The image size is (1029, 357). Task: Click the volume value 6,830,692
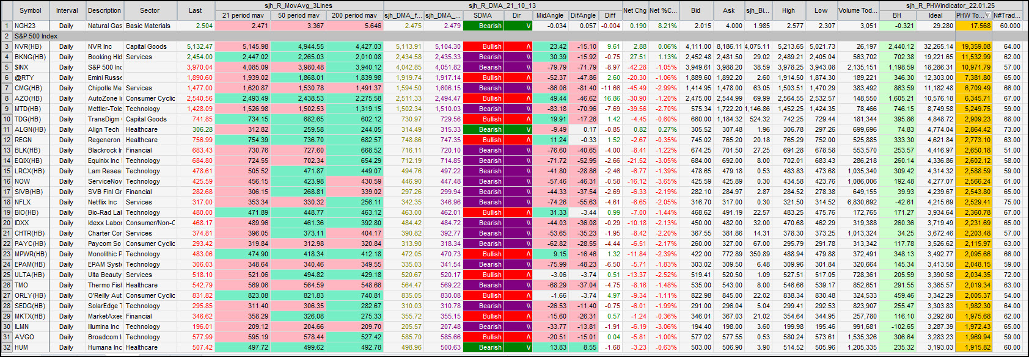(x=862, y=202)
